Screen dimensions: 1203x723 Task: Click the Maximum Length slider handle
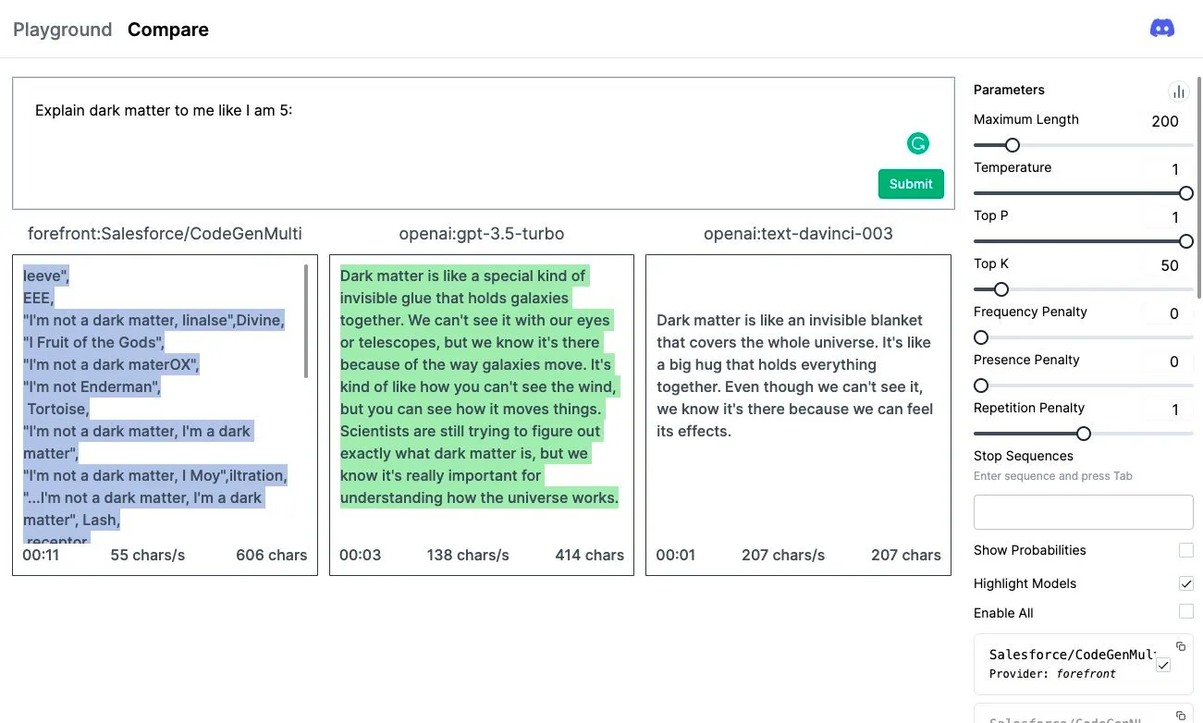click(x=1013, y=145)
